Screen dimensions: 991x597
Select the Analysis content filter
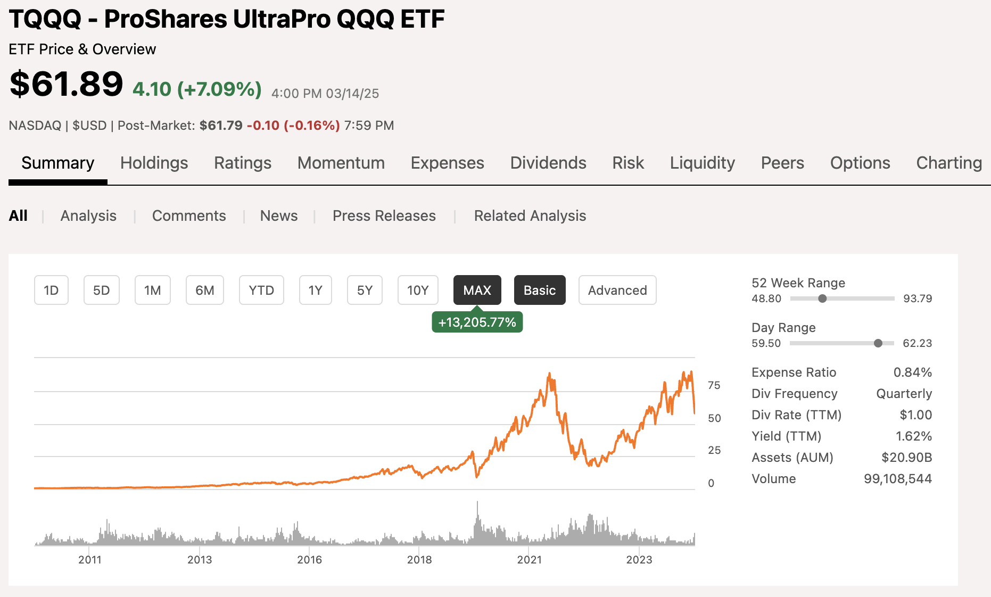[x=88, y=215]
